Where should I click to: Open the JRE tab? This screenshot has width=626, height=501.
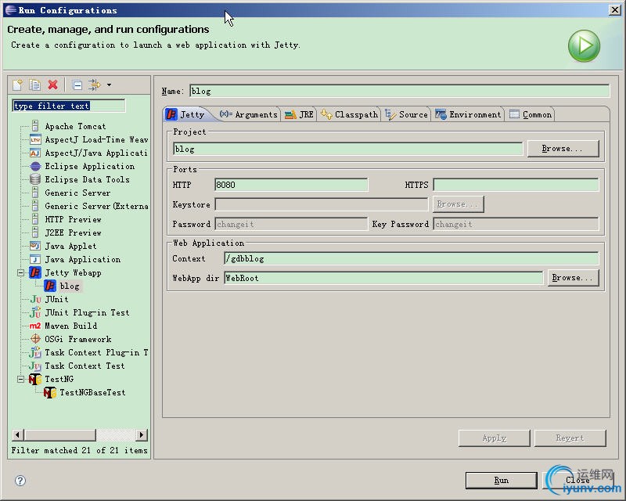point(299,114)
